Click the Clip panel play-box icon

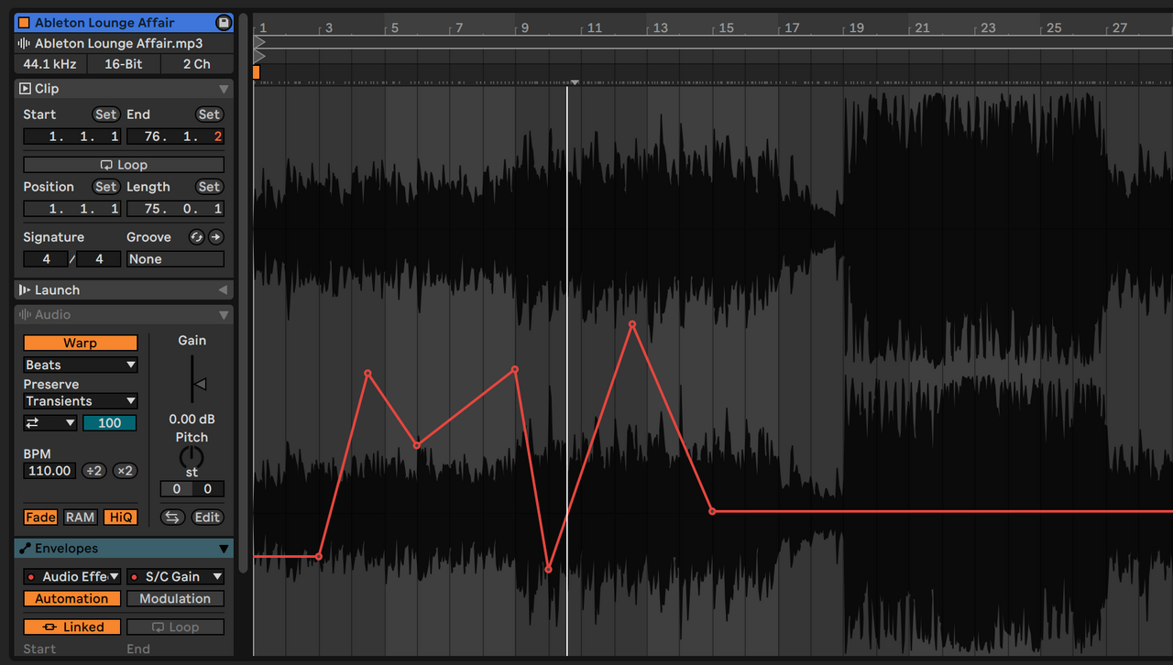[x=25, y=89]
